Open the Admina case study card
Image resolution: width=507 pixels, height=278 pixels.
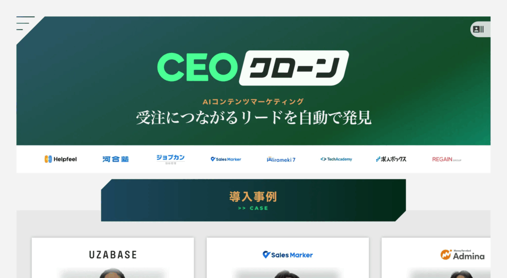click(436, 258)
